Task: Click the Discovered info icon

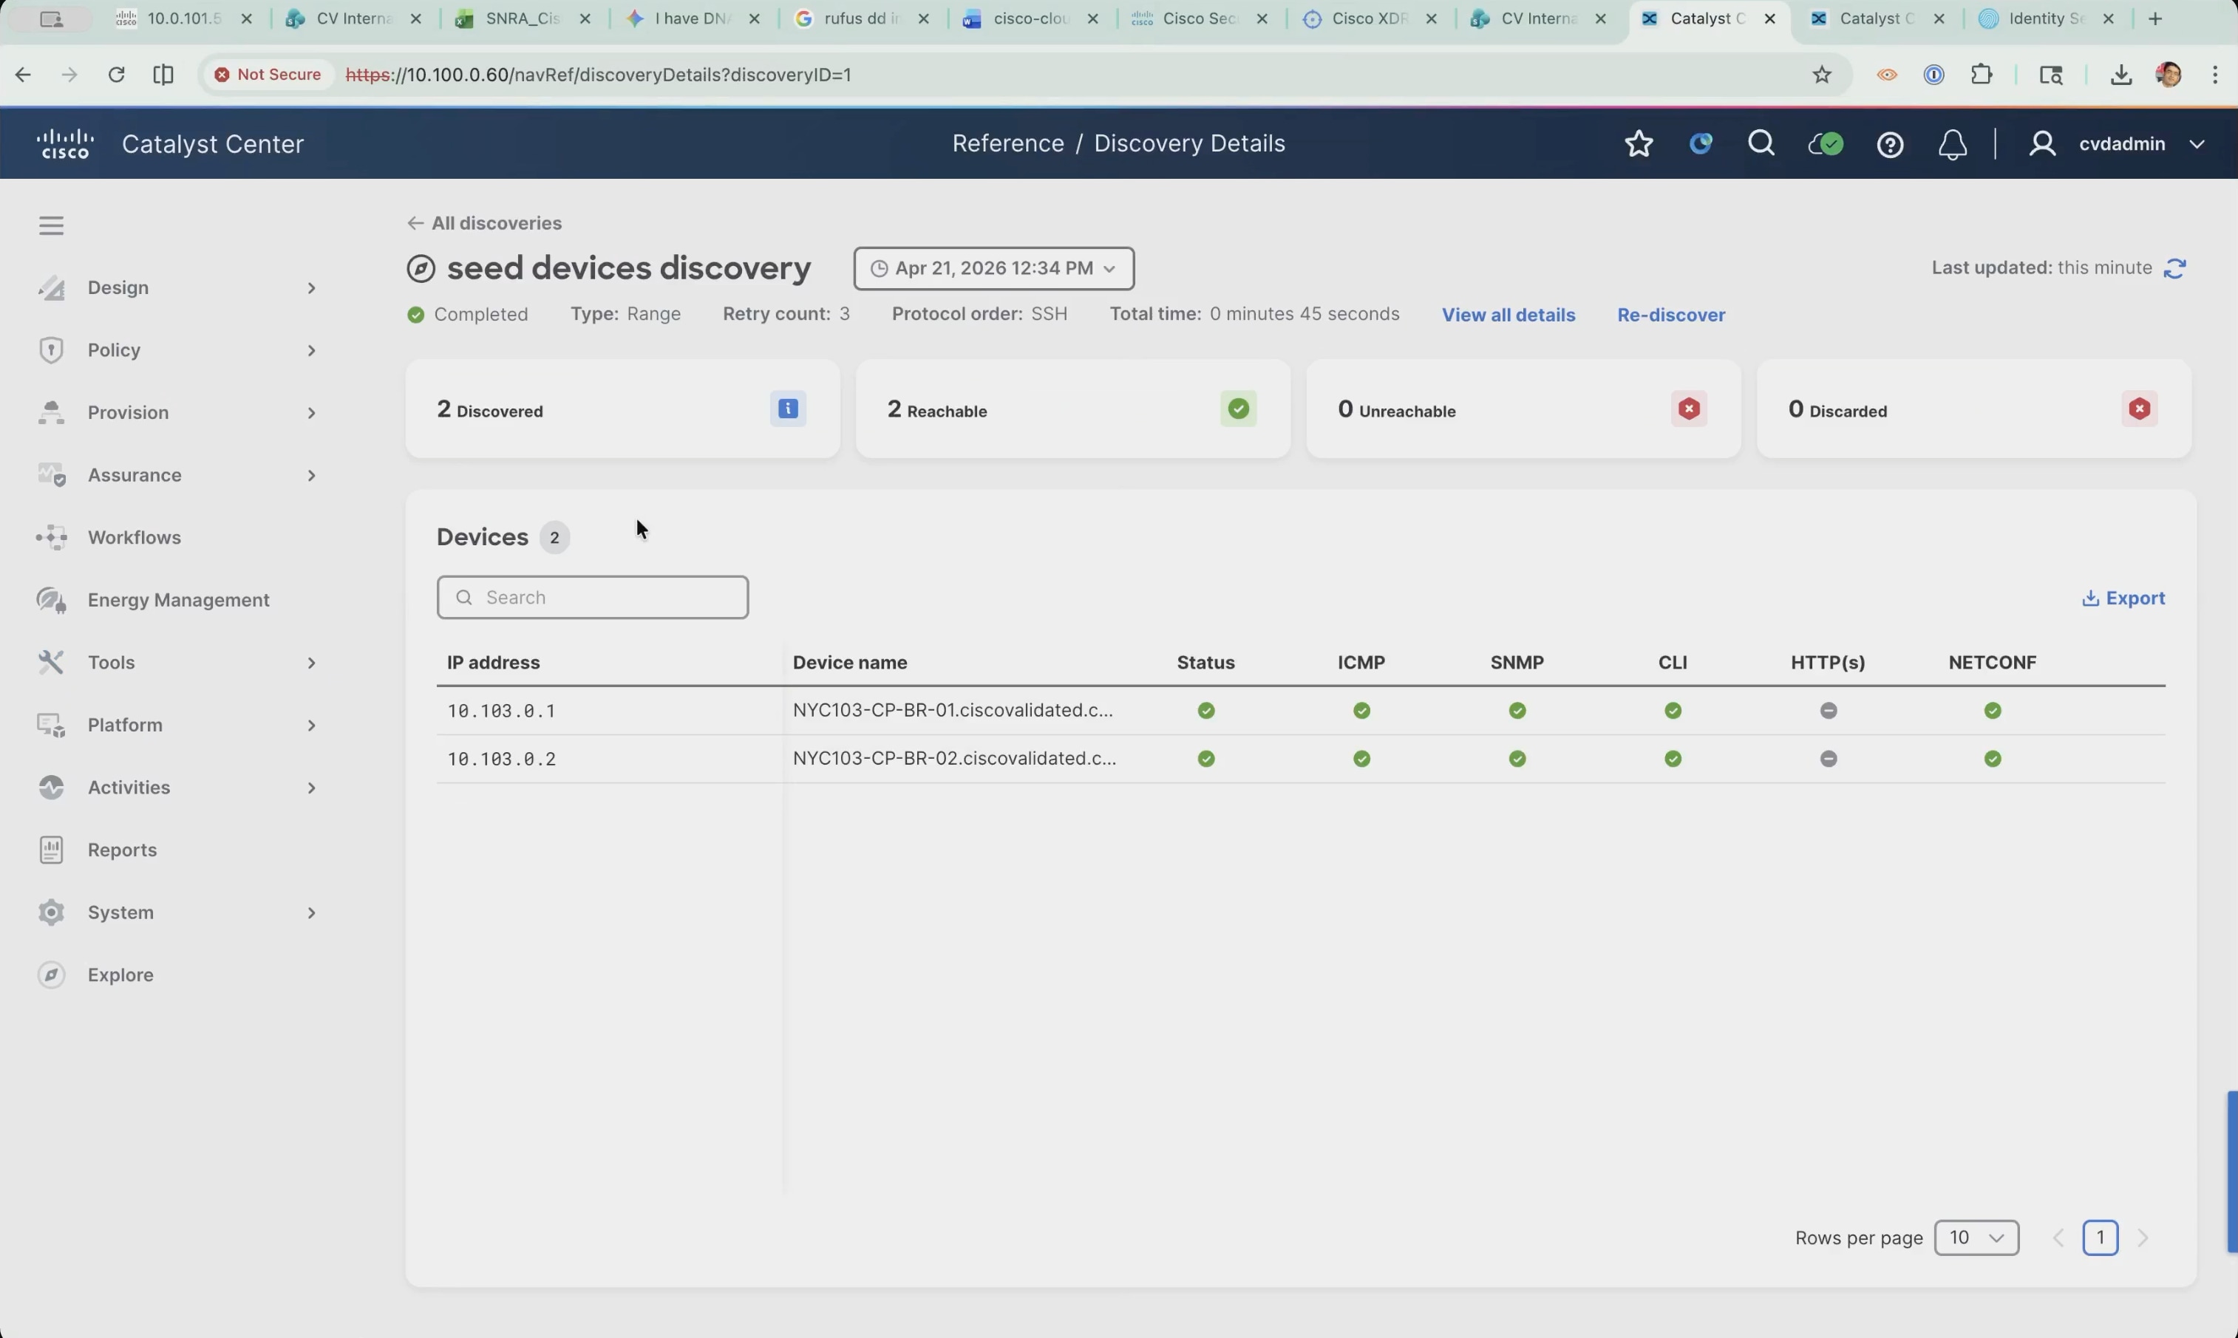Action: [x=787, y=409]
